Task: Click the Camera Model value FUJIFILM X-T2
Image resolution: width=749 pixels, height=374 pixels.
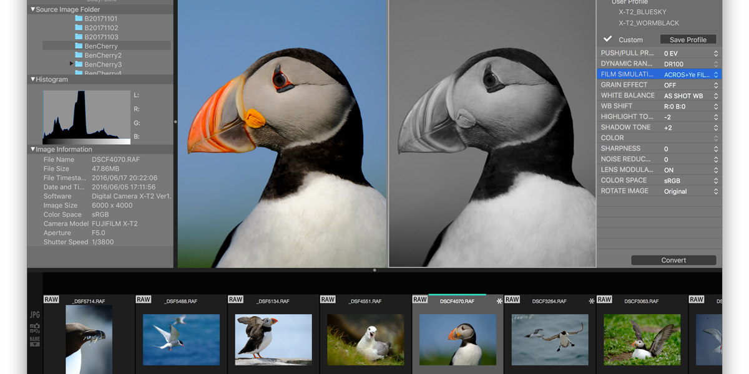Action: (x=115, y=224)
